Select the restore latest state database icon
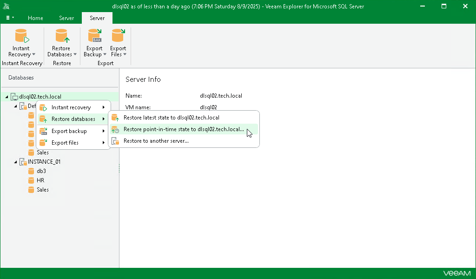Image resolution: width=476 pixels, height=279 pixels. pos(115,118)
